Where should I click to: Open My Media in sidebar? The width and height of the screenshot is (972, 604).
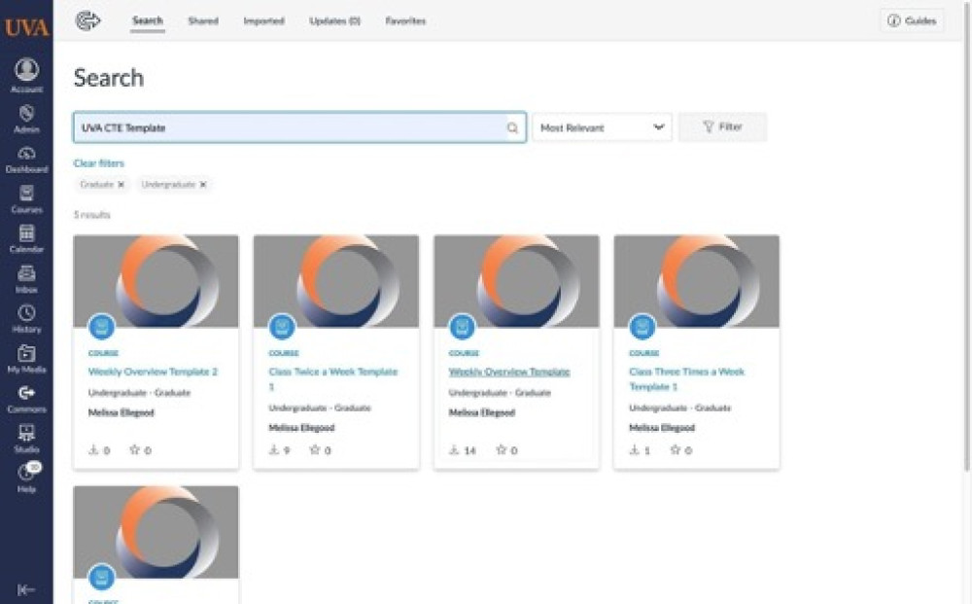[26, 359]
